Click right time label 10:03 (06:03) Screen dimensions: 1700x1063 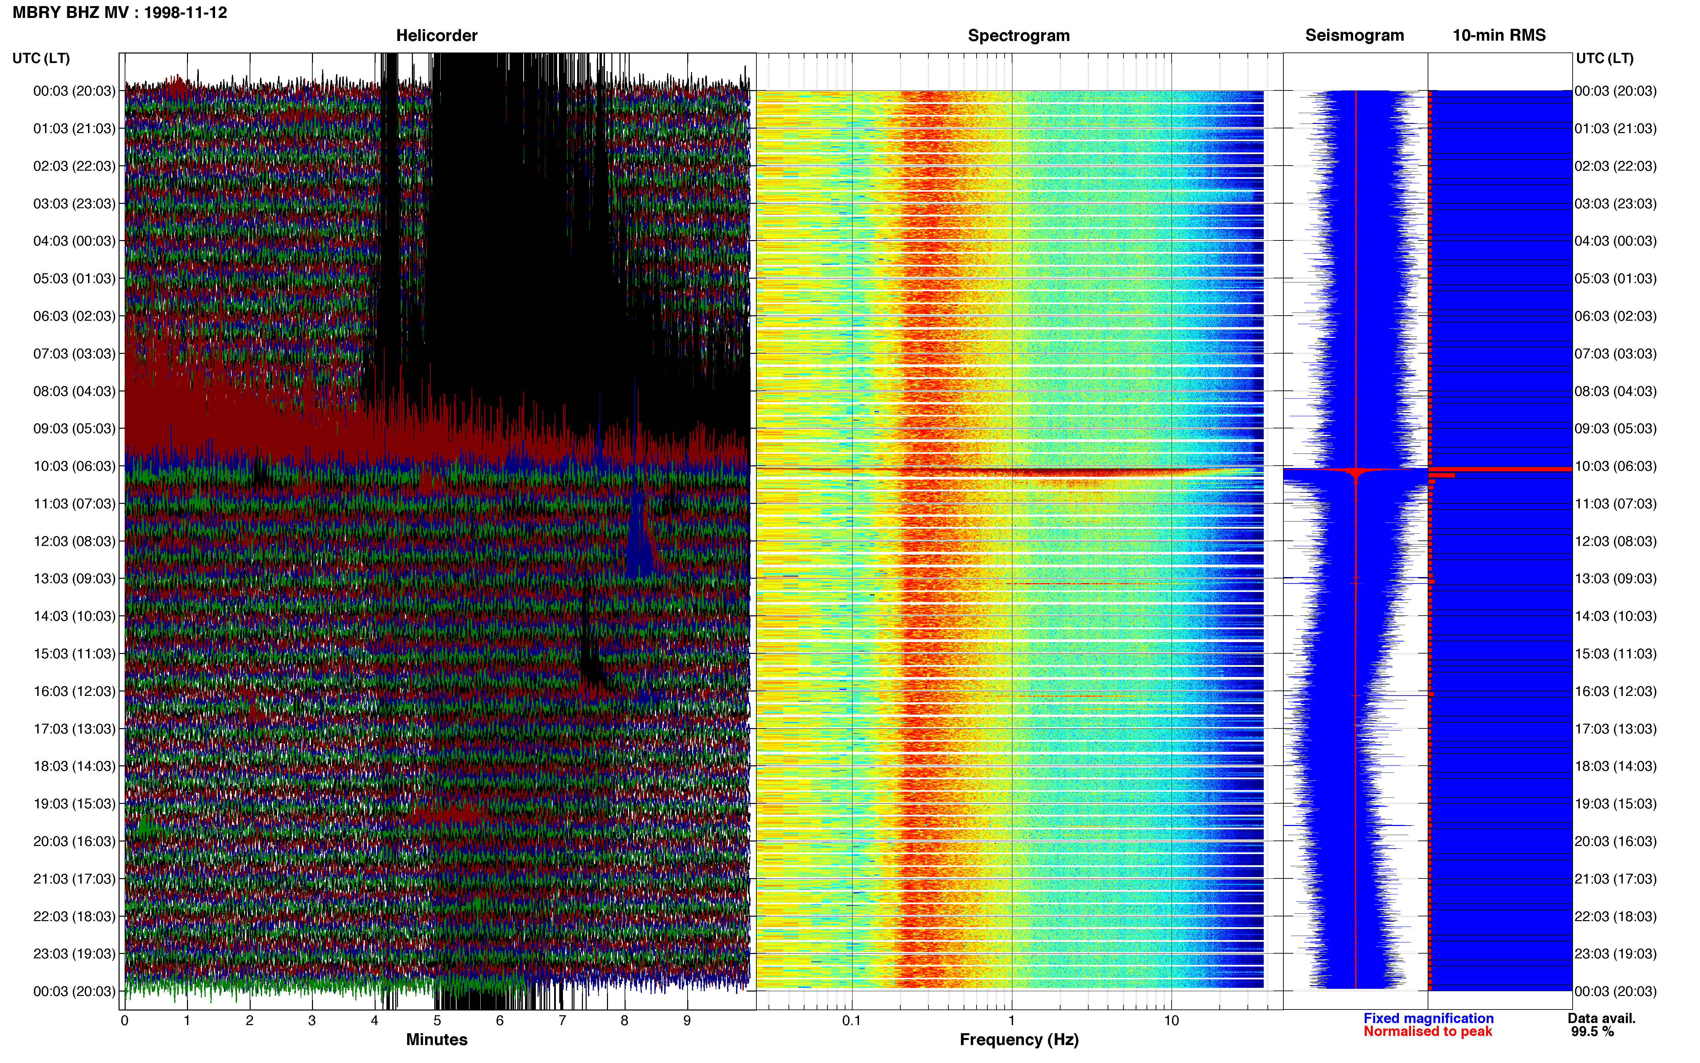pyautogui.click(x=1616, y=466)
